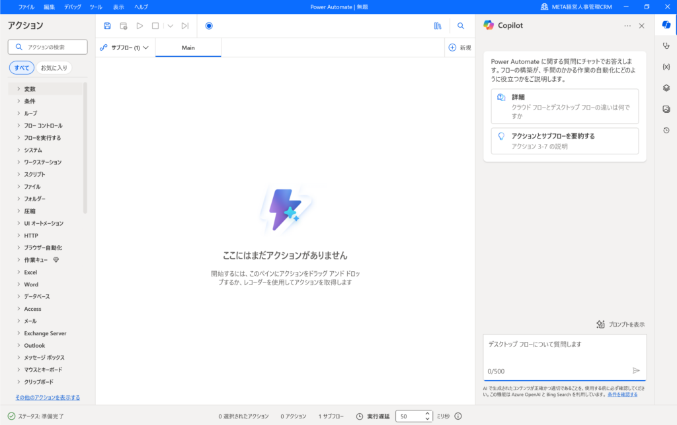Open the Images pane icon in sidebar
Viewport: 677px width, 425px height.
pos(666,109)
